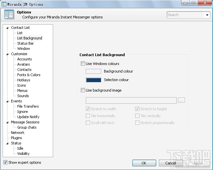Select Ignore tree item

(22, 112)
